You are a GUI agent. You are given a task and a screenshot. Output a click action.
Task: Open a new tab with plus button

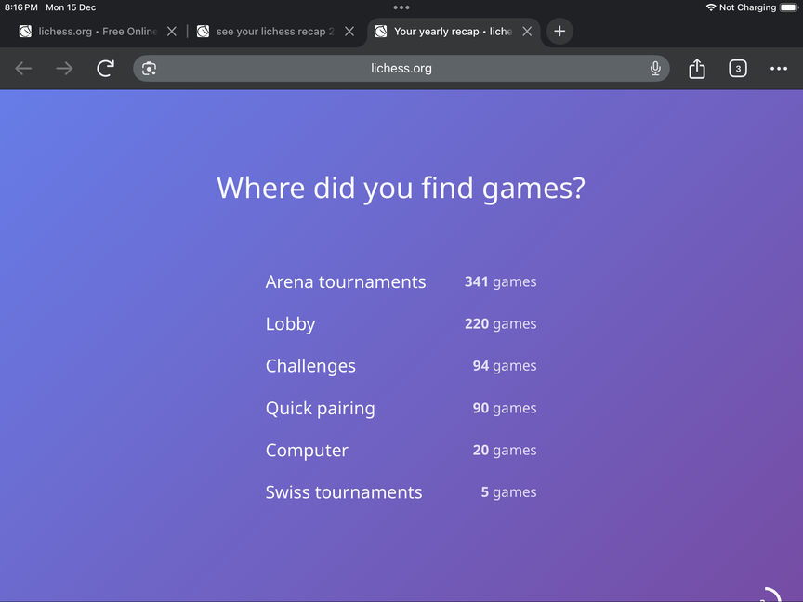point(559,32)
